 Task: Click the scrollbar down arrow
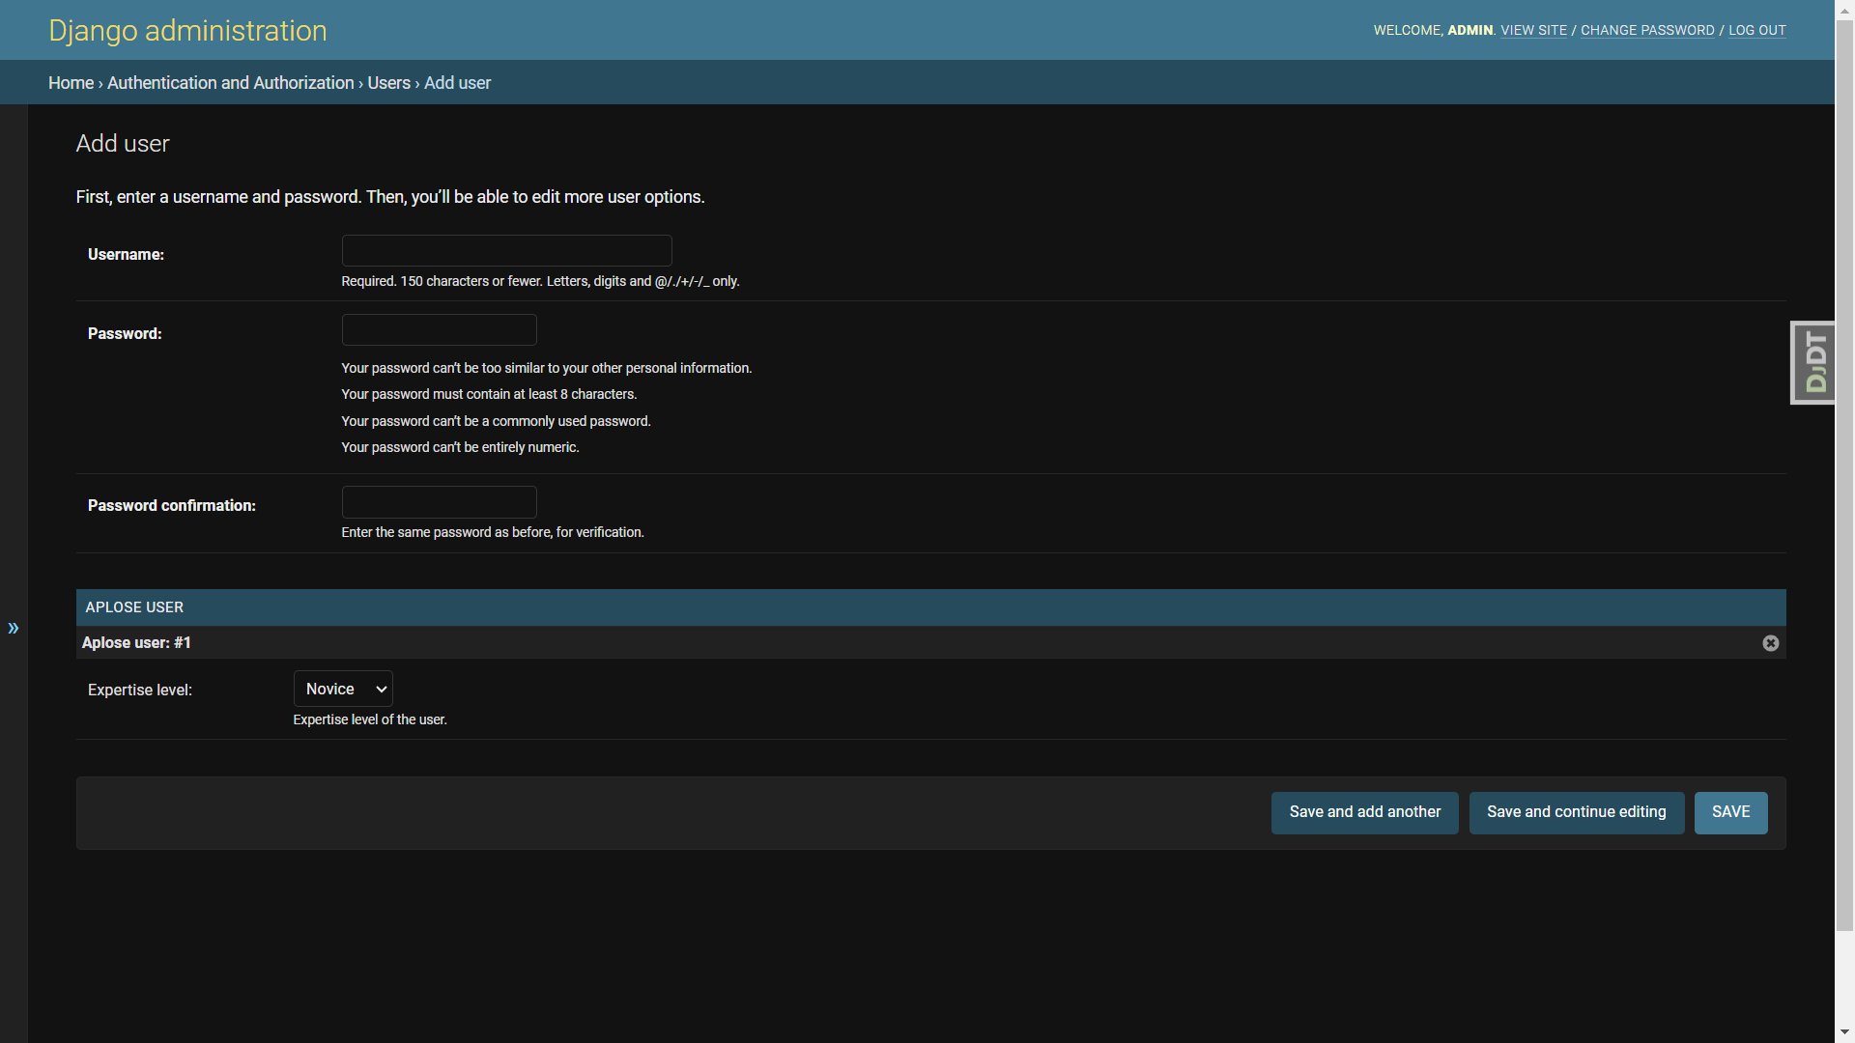(1844, 1032)
